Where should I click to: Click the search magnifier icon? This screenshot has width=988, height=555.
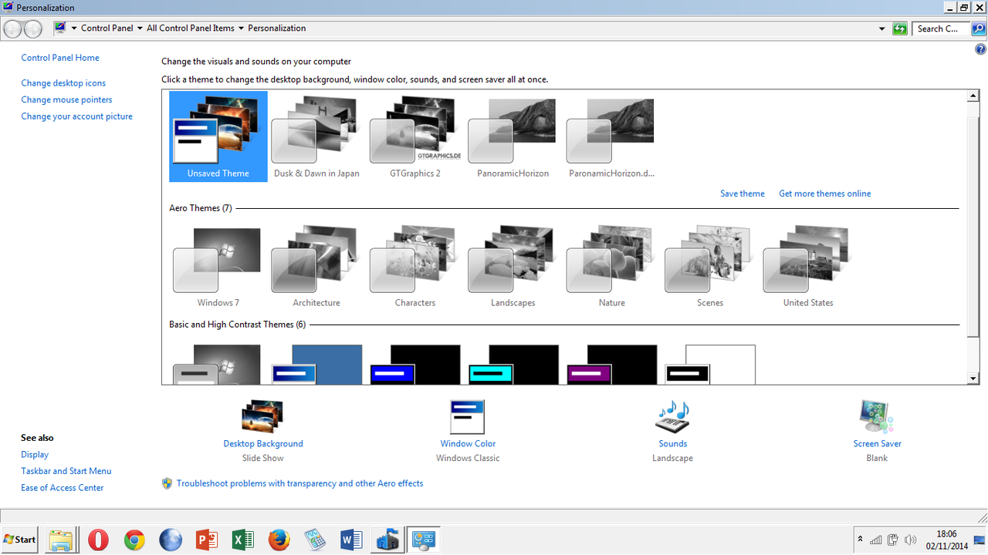coord(978,29)
